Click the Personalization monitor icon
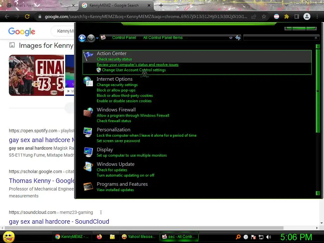The image size is (324, 243). pos(88,132)
